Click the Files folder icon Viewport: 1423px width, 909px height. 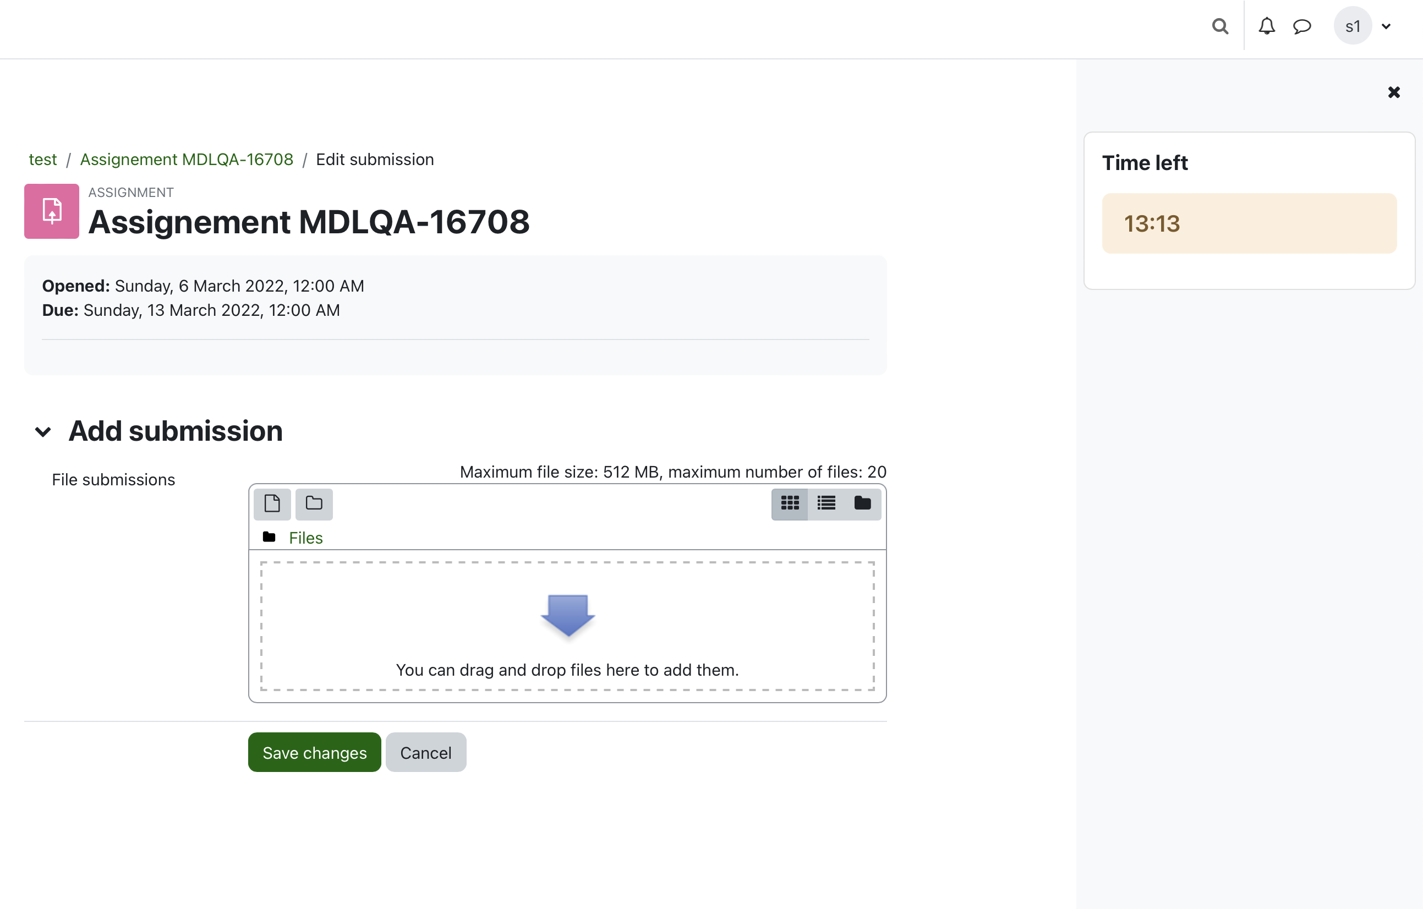[x=269, y=537]
